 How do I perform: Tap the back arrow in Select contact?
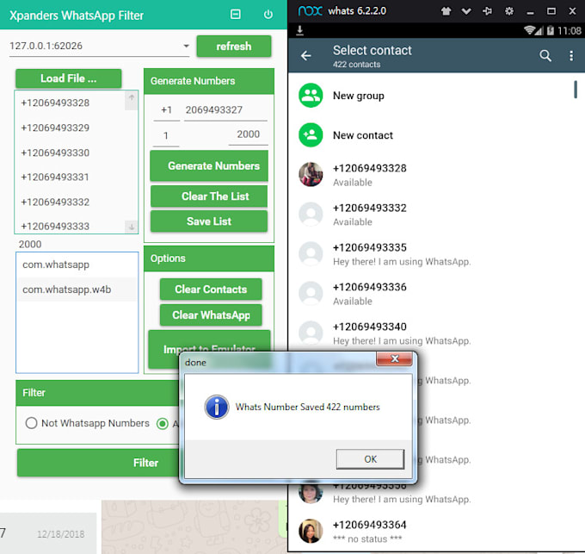click(x=306, y=56)
